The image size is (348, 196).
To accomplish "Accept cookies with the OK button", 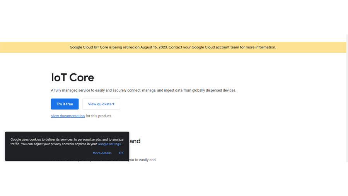I will (121, 153).
